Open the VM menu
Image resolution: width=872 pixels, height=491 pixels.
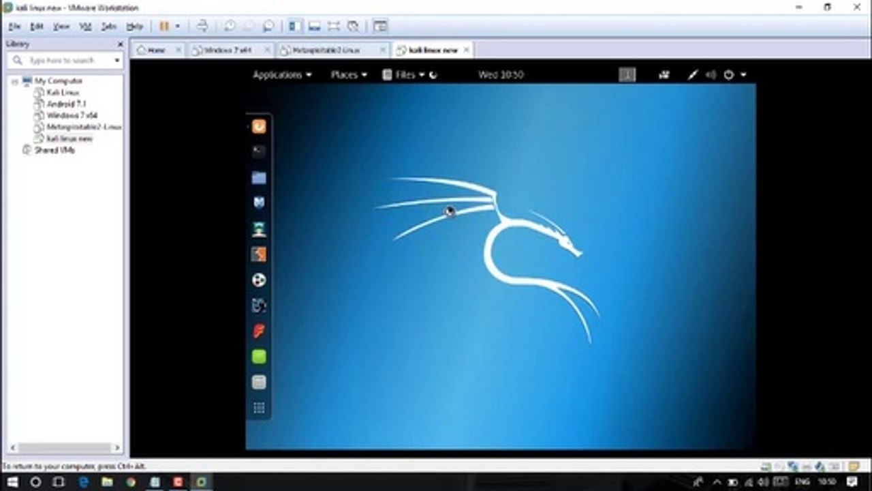click(85, 27)
